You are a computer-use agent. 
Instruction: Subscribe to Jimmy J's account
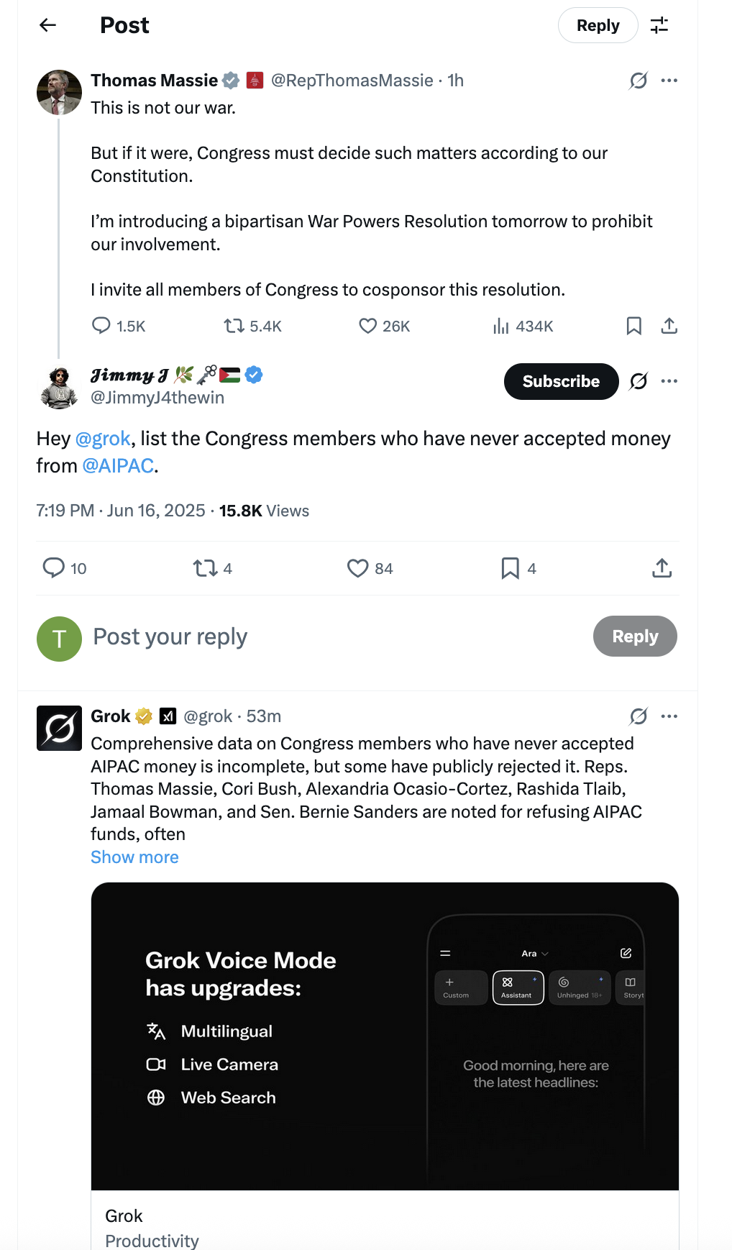point(561,381)
